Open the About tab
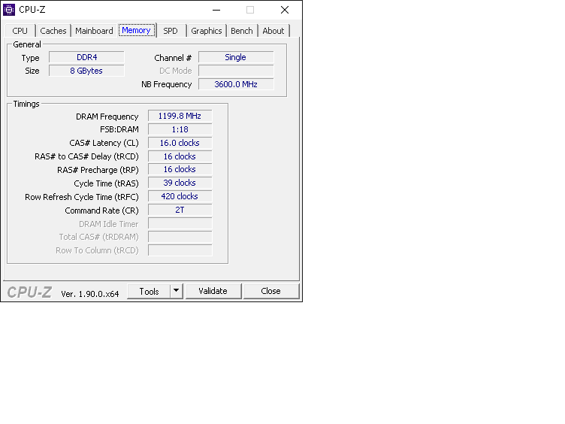565x424 pixels. tap(273, 31)
